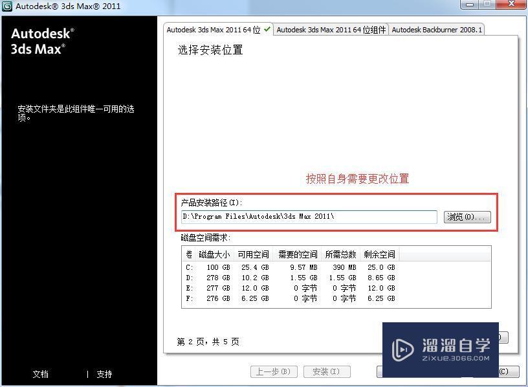Click the 磁盘大小 column header
The width and height of the screenshot is (528, 387).
point(214,254)
